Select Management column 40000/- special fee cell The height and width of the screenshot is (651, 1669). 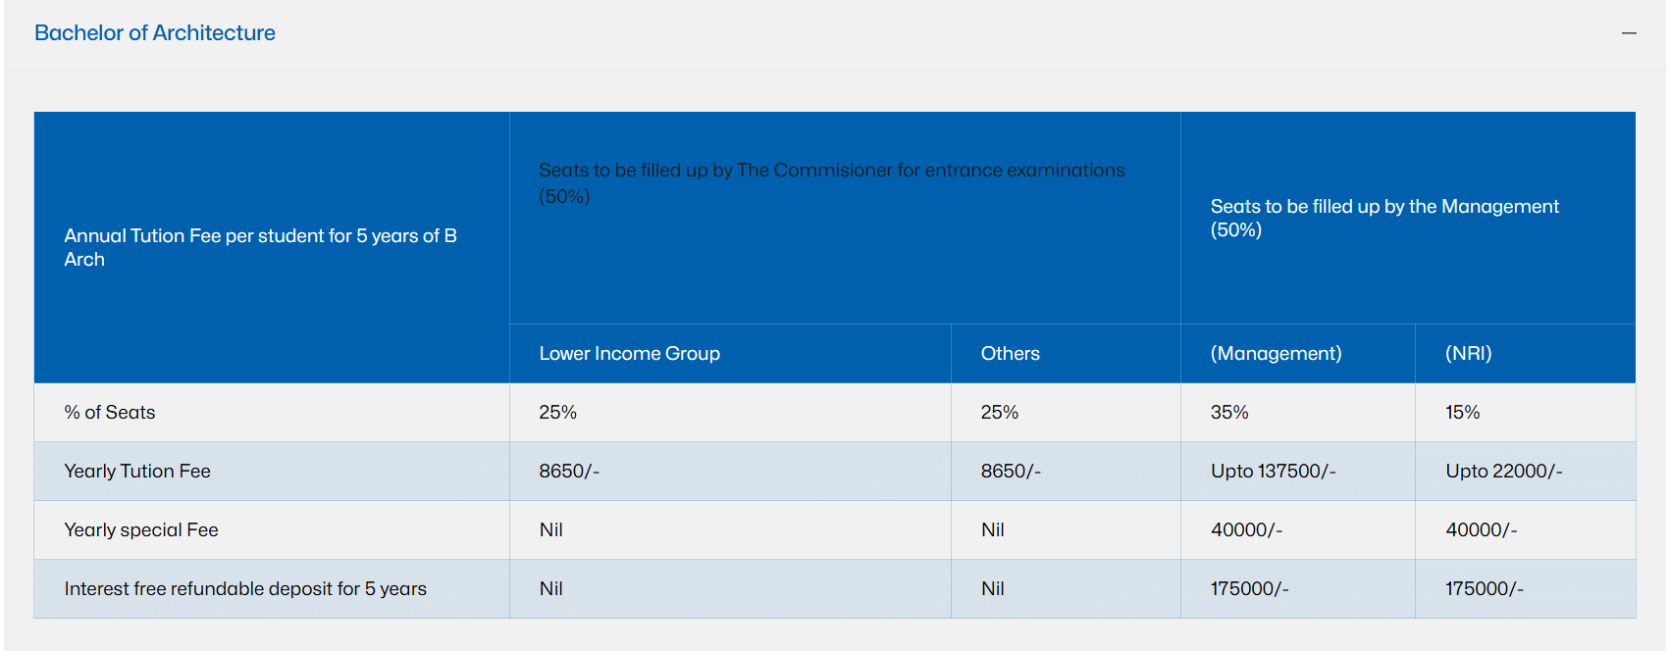[1246, 529]
